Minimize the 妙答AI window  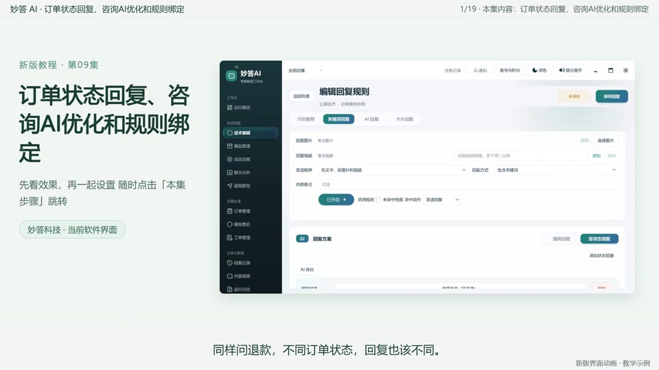point(596,71)
